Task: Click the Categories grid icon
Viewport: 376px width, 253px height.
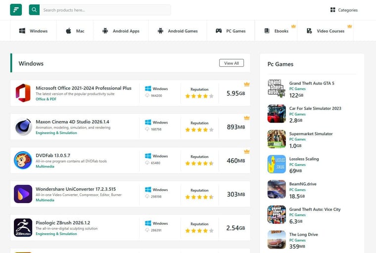Action: coord(332,10)
